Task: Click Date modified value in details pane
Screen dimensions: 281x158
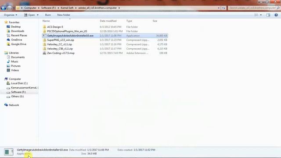Action: pos(98,150)
